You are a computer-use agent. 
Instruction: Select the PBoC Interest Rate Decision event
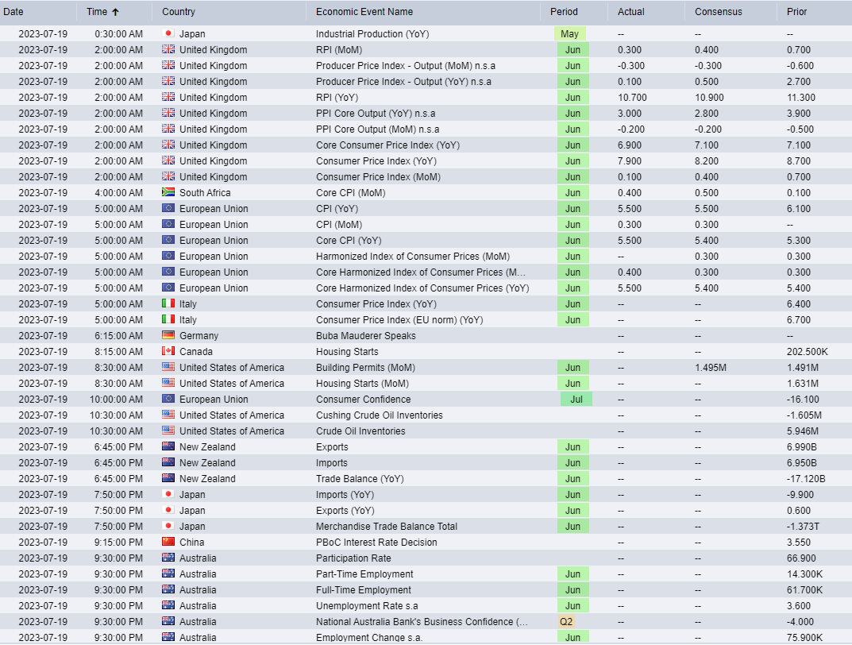376,543
